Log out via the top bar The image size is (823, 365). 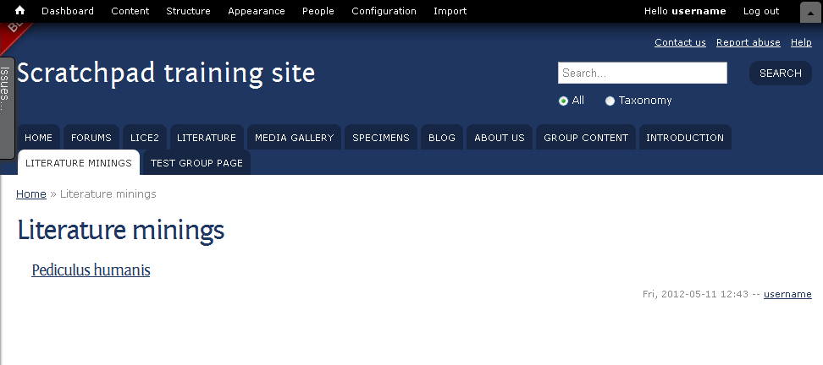tap(761, 11)
